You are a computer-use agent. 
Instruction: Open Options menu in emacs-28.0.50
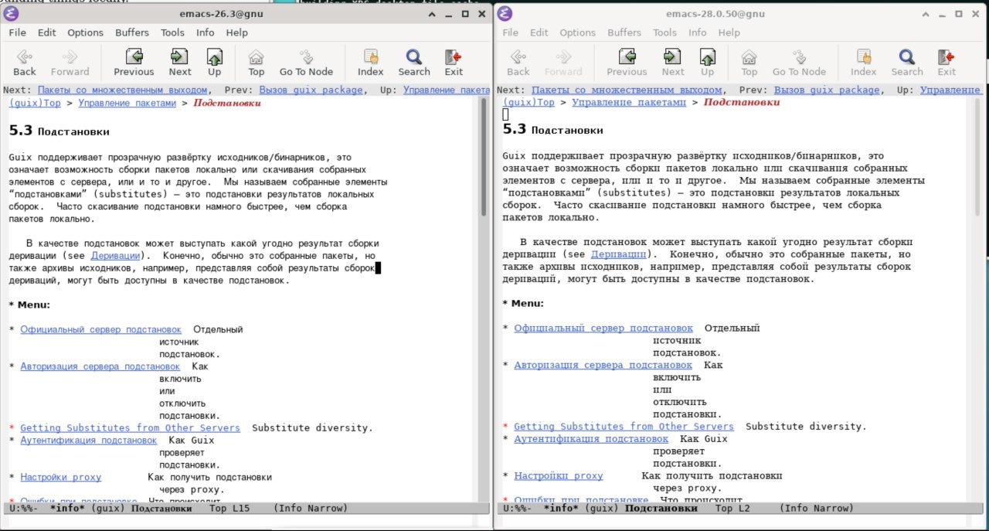click(578, 32)
